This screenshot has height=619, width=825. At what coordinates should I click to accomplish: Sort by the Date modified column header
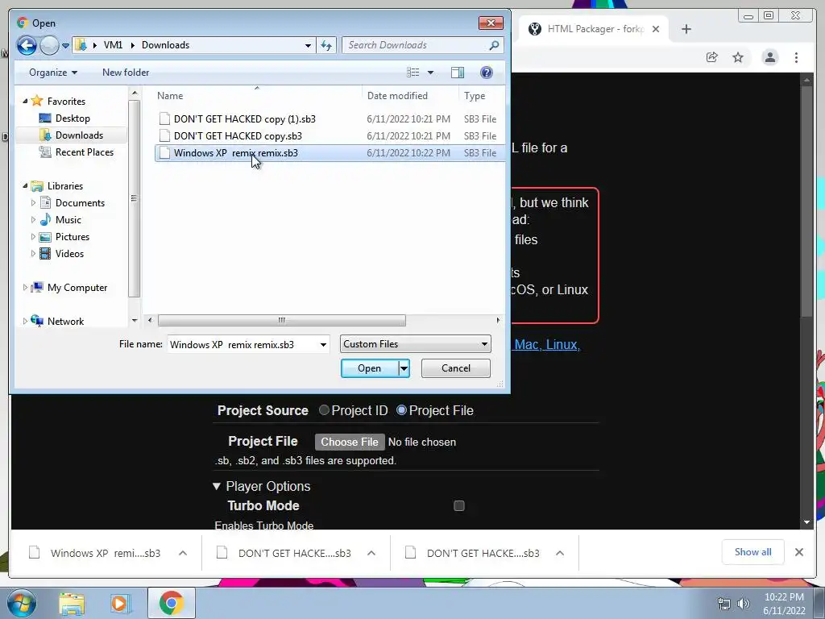(x=397, y=96)
